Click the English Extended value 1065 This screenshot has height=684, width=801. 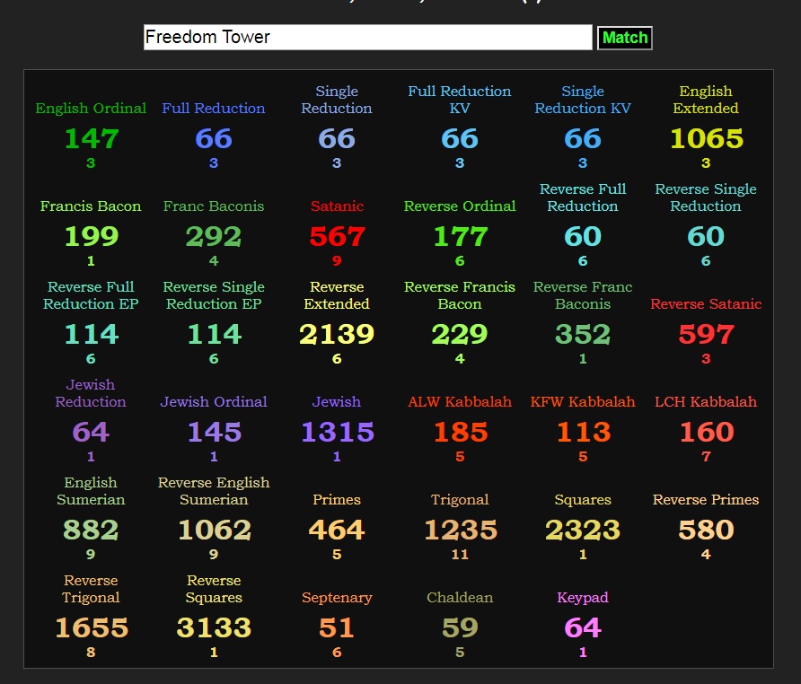(706, 139)
